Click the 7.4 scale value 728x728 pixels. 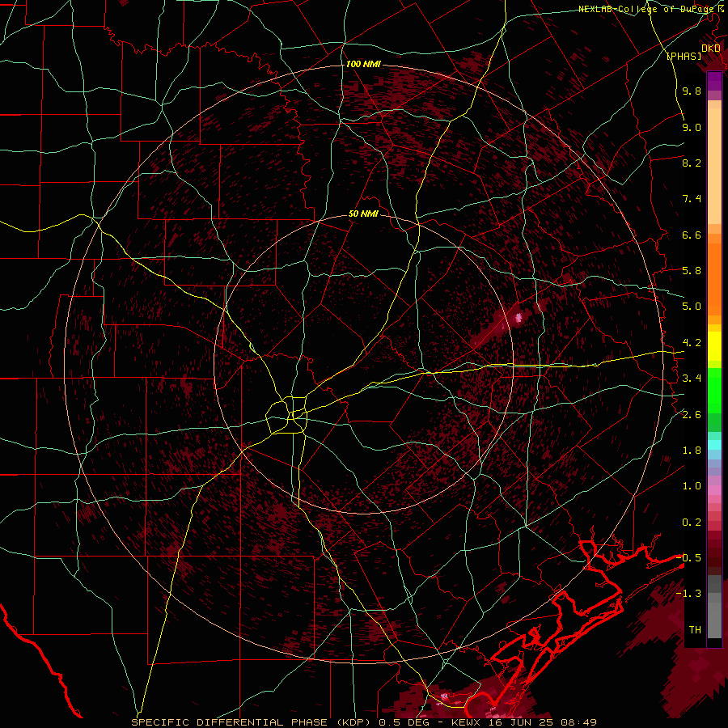pyautogui.click(x=692, y=199)
